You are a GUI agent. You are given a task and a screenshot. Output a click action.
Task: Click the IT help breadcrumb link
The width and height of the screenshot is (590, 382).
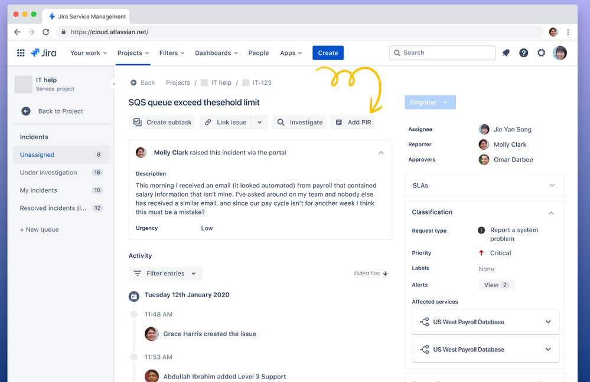pyautogui.click(x=221, y=83)
